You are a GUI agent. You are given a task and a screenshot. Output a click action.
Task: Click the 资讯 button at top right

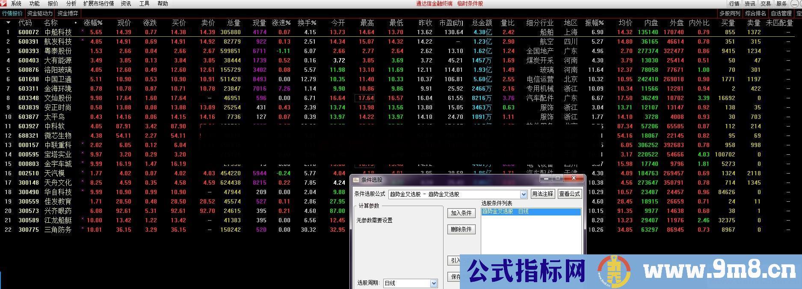[x=750, y=3]
